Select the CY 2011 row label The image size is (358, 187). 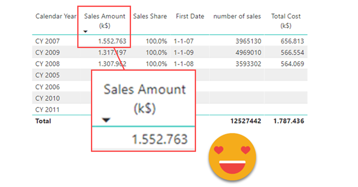tap(47, 110)
